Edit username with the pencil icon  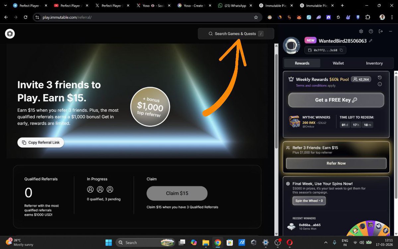pos(370,41)
